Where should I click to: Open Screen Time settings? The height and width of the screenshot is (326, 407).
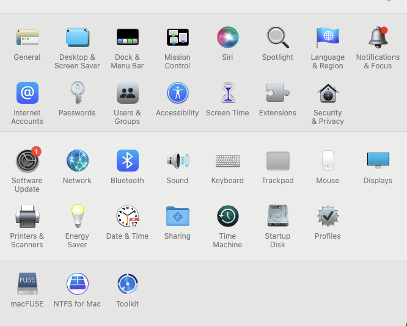(228, 93)
